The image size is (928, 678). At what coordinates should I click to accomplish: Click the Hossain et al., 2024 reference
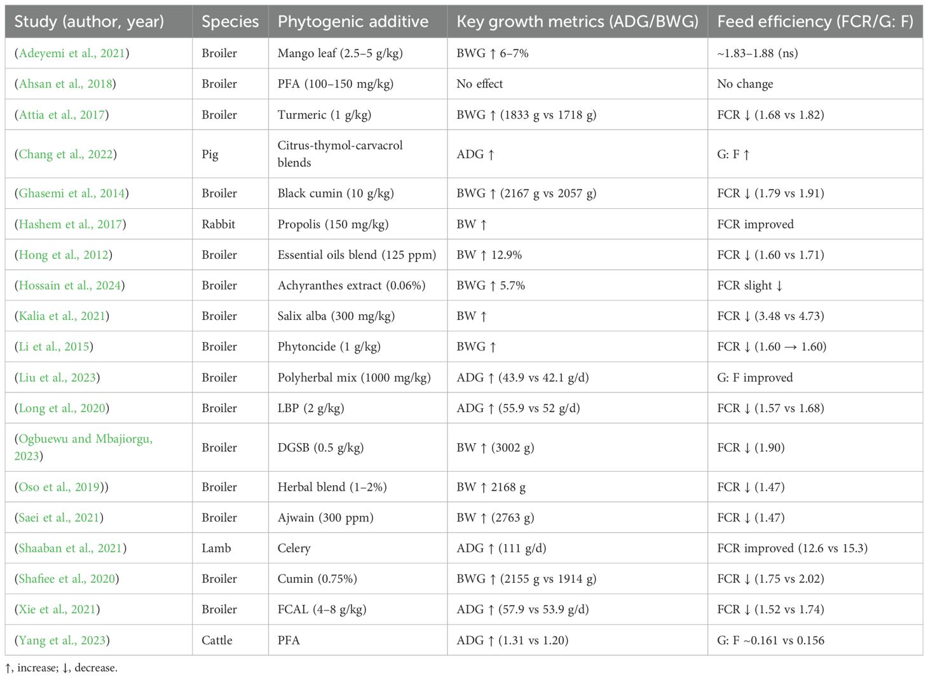(70, 286)
